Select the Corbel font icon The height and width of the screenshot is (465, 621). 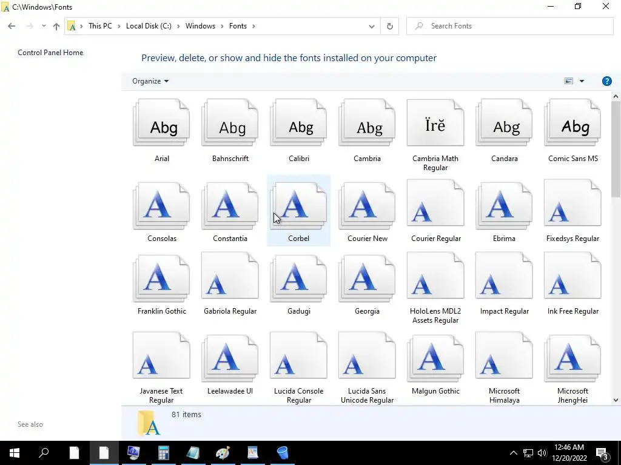click(298, 206)
